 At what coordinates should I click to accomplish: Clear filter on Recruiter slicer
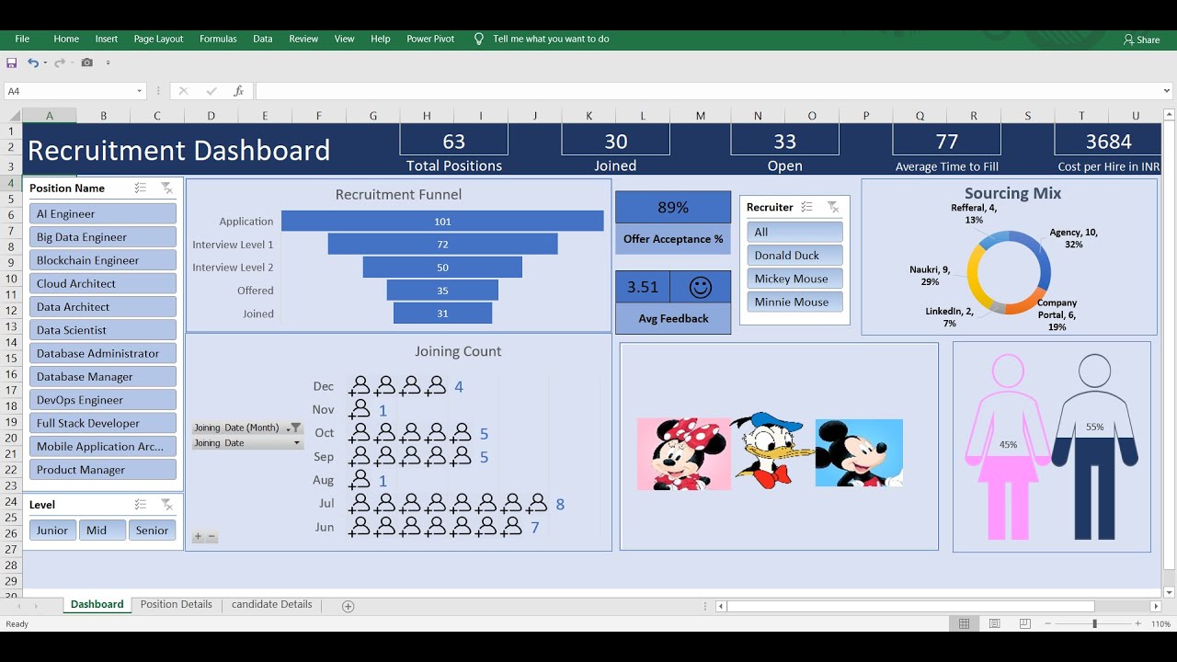832,207
